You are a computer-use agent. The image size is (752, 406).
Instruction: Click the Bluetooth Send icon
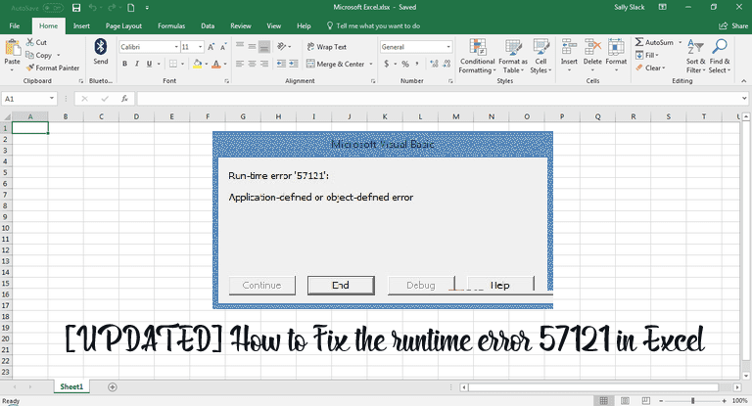(100, 47)
